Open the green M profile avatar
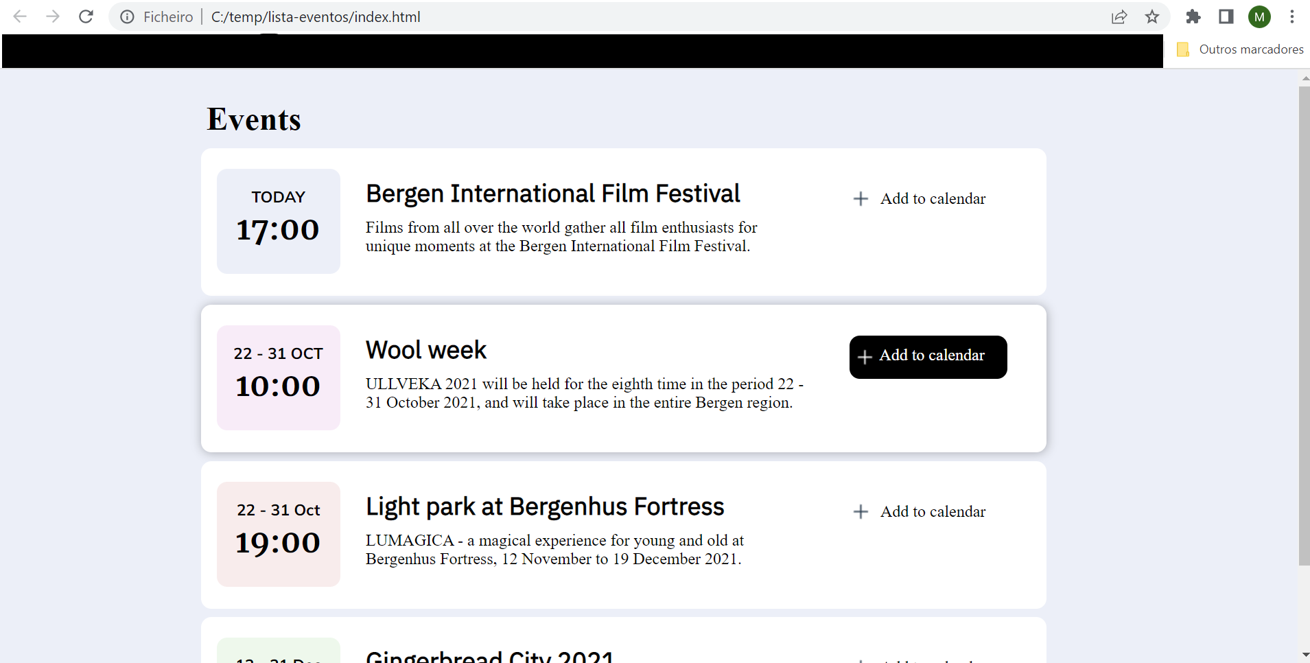The image size is (1310, 663). click(1259, 16)
